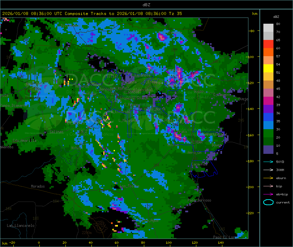293x247 pixels.
Task: Select the orange swatch between 60 and 57
Action: (268, 52)
